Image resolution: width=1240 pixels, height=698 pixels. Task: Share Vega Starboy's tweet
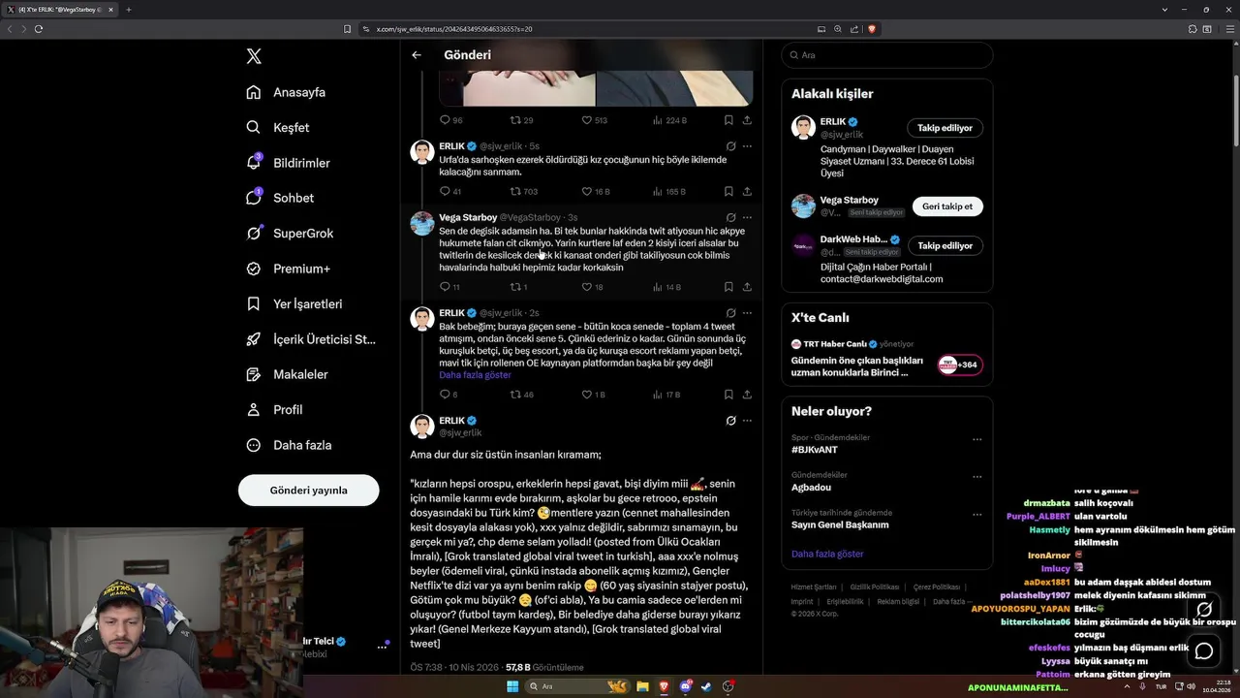click(x=747, y=287)
